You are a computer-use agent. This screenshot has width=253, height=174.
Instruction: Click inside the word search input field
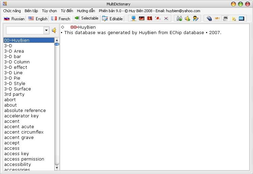(x=24, y=30)
